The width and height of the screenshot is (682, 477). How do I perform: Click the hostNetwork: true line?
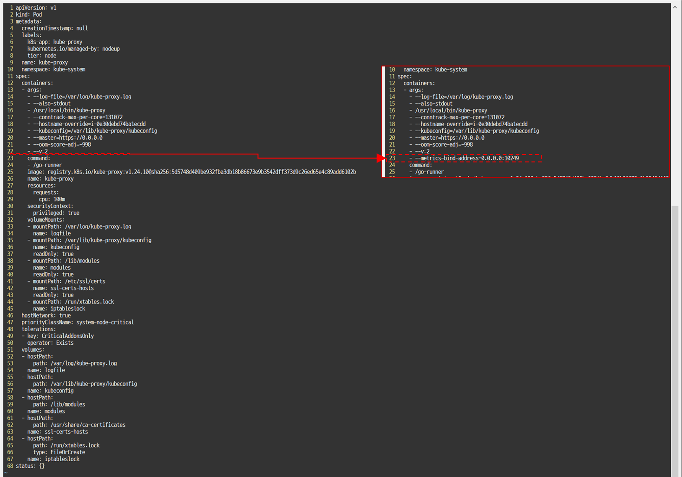(46, 315)
